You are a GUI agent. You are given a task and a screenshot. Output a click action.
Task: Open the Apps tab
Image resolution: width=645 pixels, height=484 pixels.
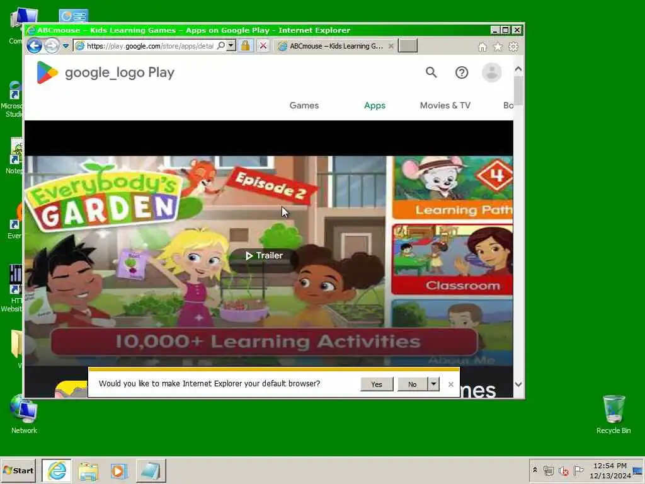[x=375, y=105]
